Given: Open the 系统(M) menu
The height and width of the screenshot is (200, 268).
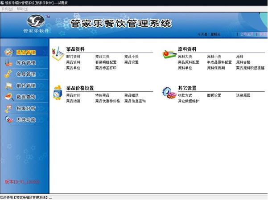Looking at the screenshot, I should (x=7, y=9).
